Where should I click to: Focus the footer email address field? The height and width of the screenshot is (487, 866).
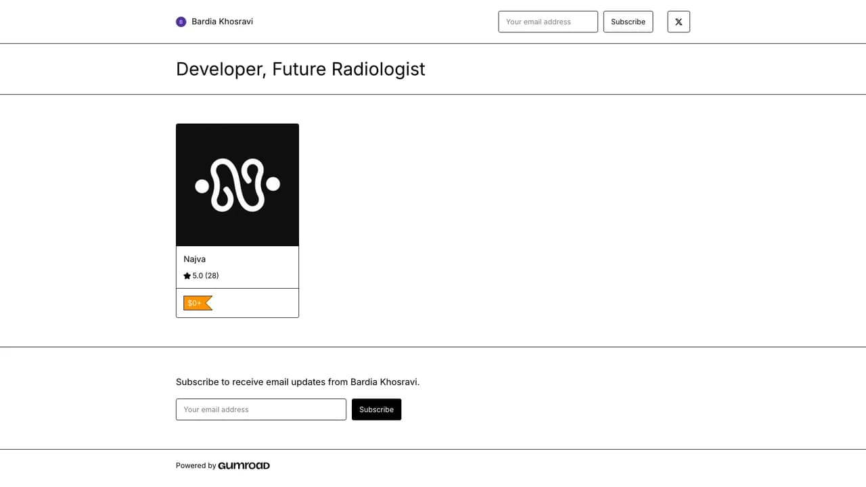click(x=261, y=409)
